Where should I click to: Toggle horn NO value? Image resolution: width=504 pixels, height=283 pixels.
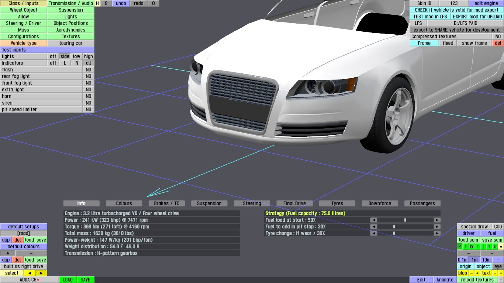tap(89, 96)
